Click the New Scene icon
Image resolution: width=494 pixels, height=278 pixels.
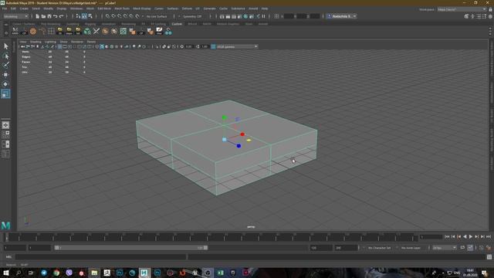click(x=38, y=16)
